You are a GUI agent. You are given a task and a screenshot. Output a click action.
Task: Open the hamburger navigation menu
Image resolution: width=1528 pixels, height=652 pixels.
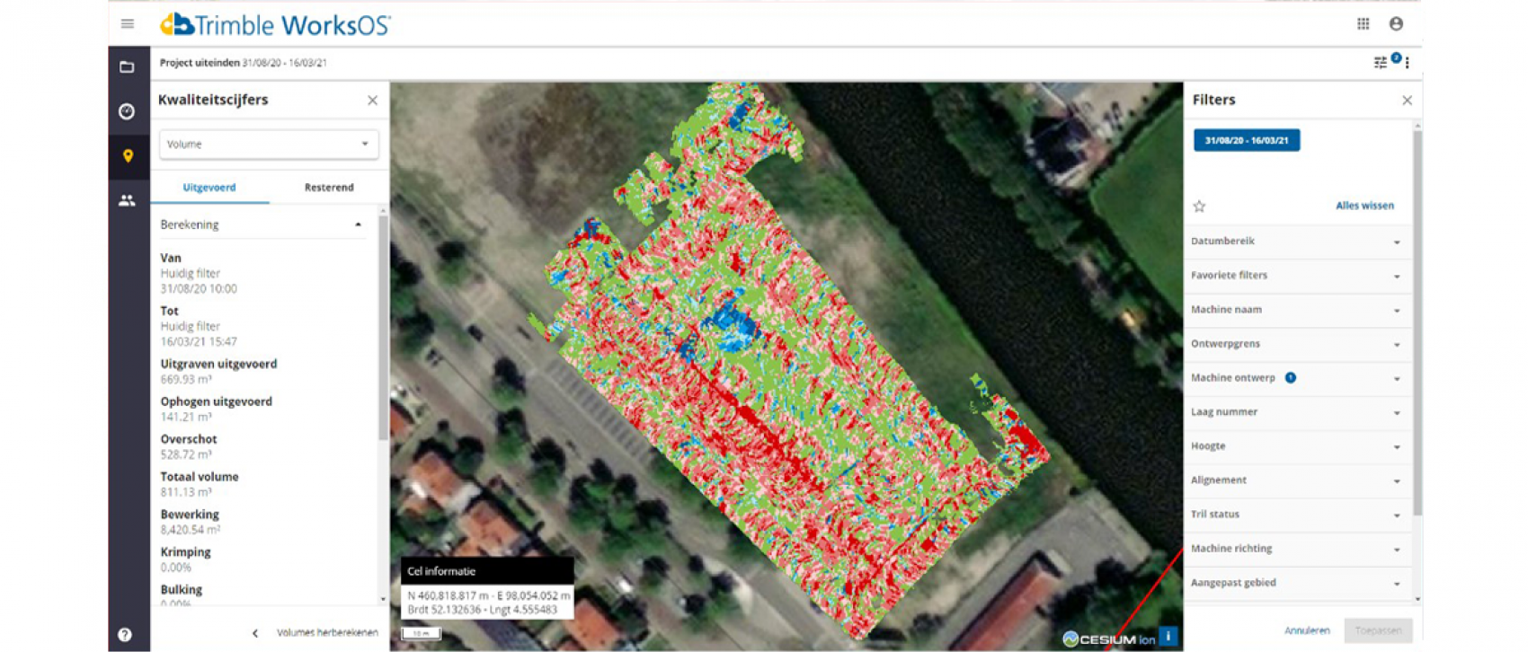click(x=128, y=24)
